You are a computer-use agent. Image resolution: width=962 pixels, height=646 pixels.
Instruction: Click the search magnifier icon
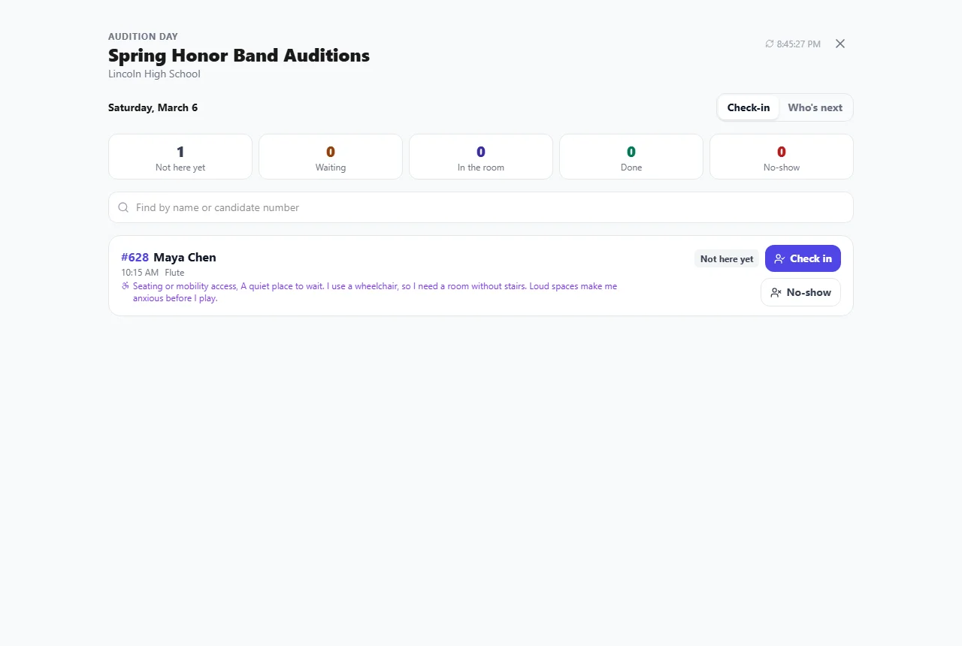123,207
